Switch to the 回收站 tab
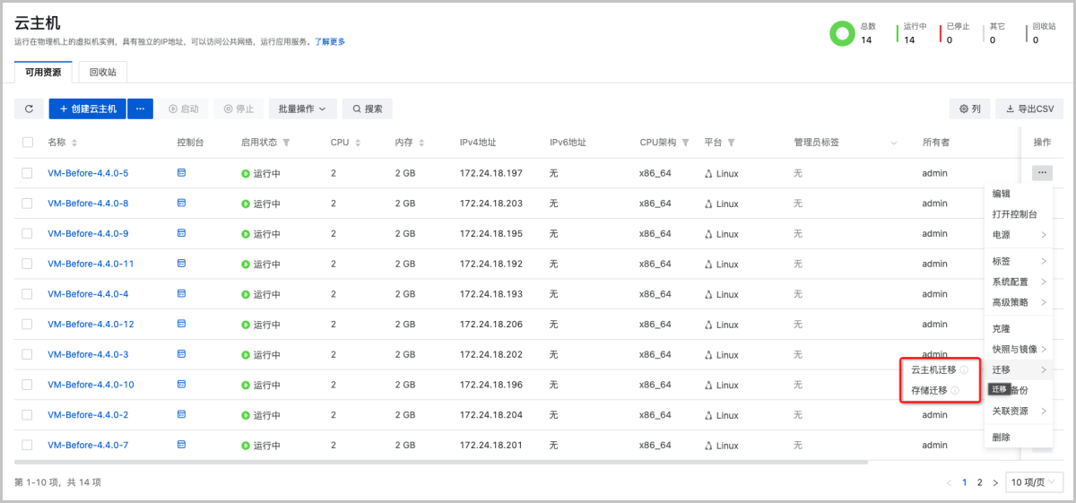Viewport: 1076px width, 503px height. pos(102,71)
